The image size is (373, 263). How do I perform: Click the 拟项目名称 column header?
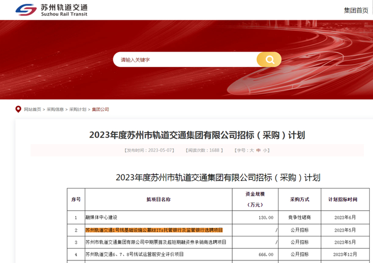(158, 199)
